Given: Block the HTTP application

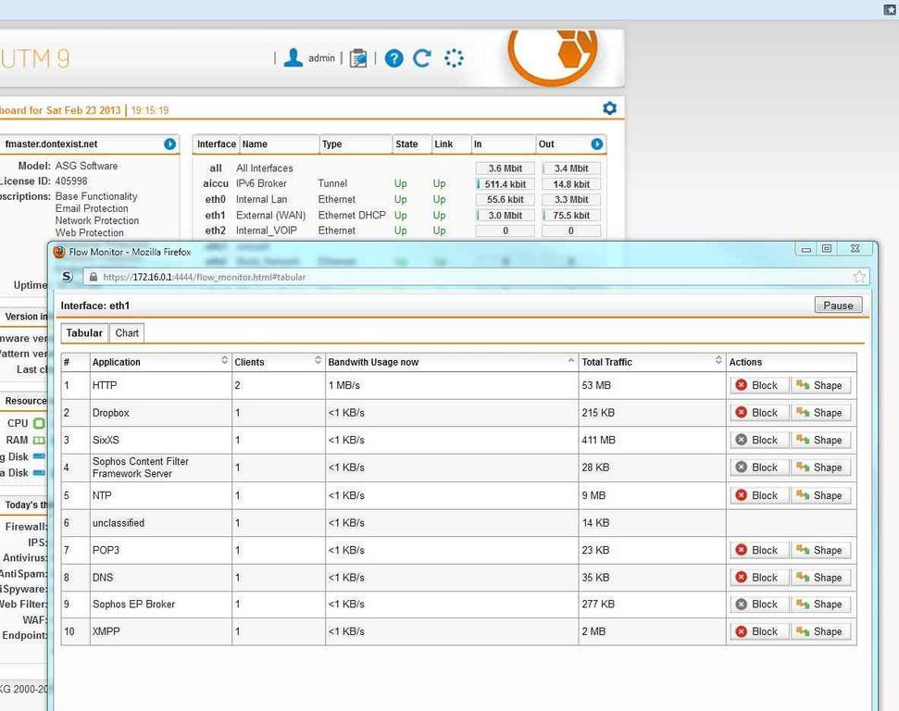Looking at the screenshot, I should (x=758, y=385).
